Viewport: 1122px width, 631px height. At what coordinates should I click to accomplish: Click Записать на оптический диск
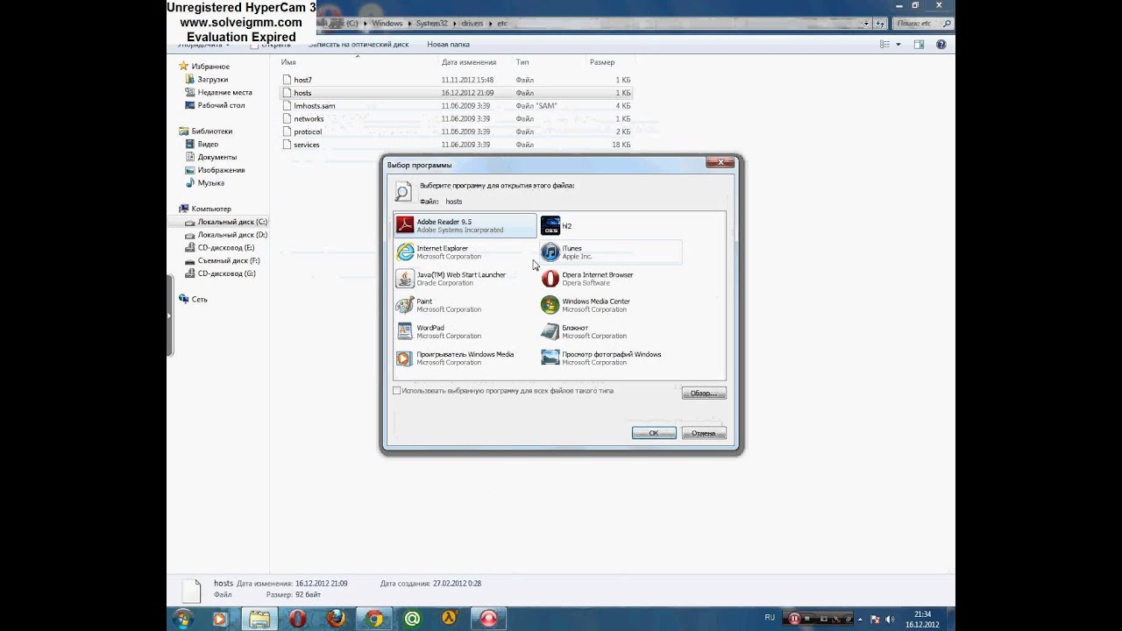click(359, 45)
